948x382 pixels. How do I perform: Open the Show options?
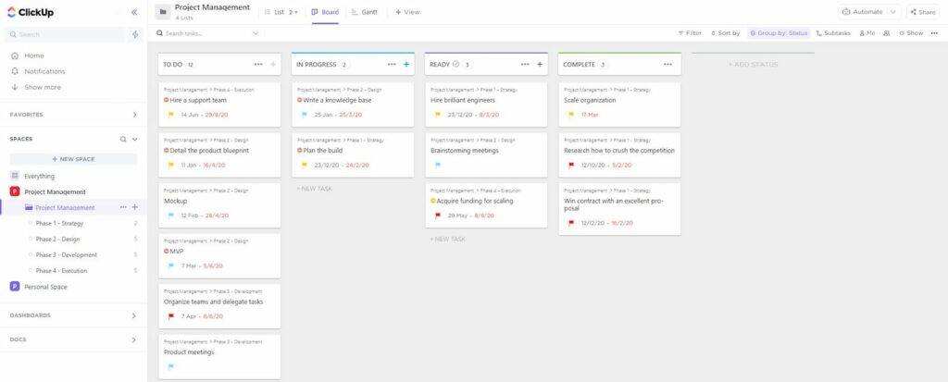(911, 33)
